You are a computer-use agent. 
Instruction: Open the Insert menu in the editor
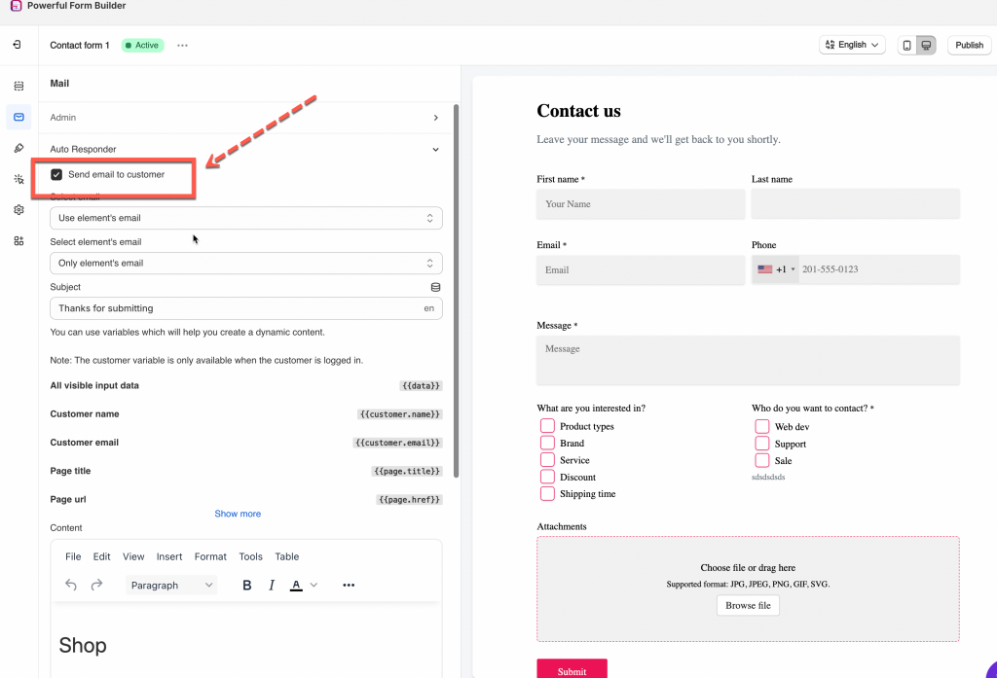point(169,556)
